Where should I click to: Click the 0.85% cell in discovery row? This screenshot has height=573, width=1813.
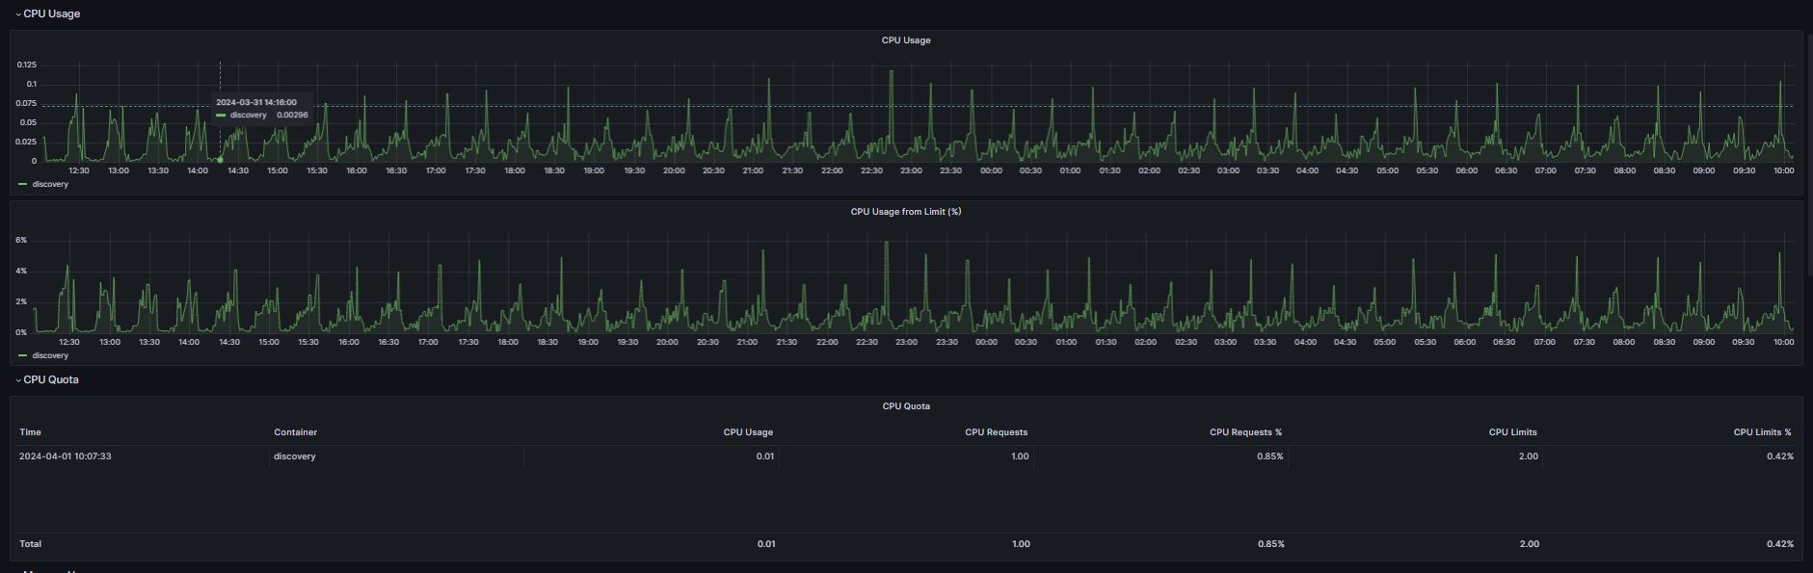tap(1270, 456)
